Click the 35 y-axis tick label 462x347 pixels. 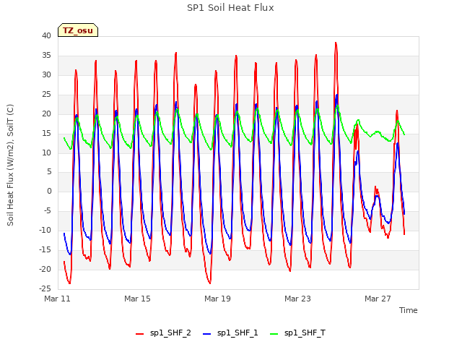point(46,55)
